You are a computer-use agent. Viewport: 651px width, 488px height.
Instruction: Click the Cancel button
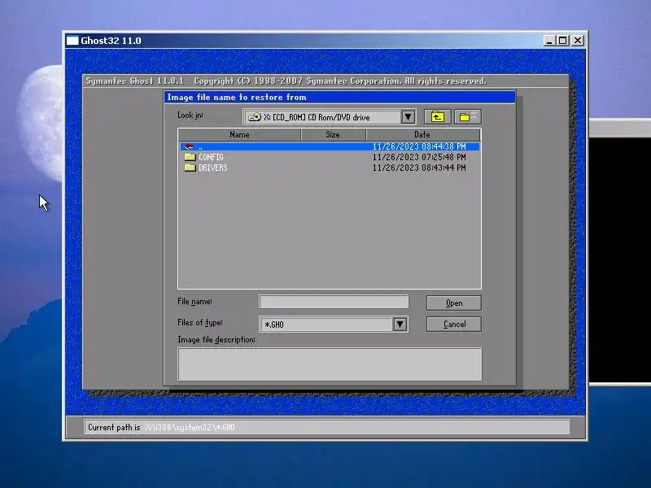point(454,324)
